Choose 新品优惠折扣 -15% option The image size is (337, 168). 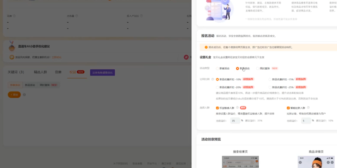pyautogui.click(x=270, y=79)
